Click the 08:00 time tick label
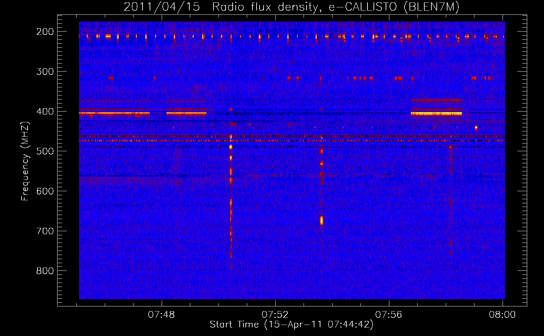Image resolution: width=544 pixels, height=336 pixels. click(502, 314)
